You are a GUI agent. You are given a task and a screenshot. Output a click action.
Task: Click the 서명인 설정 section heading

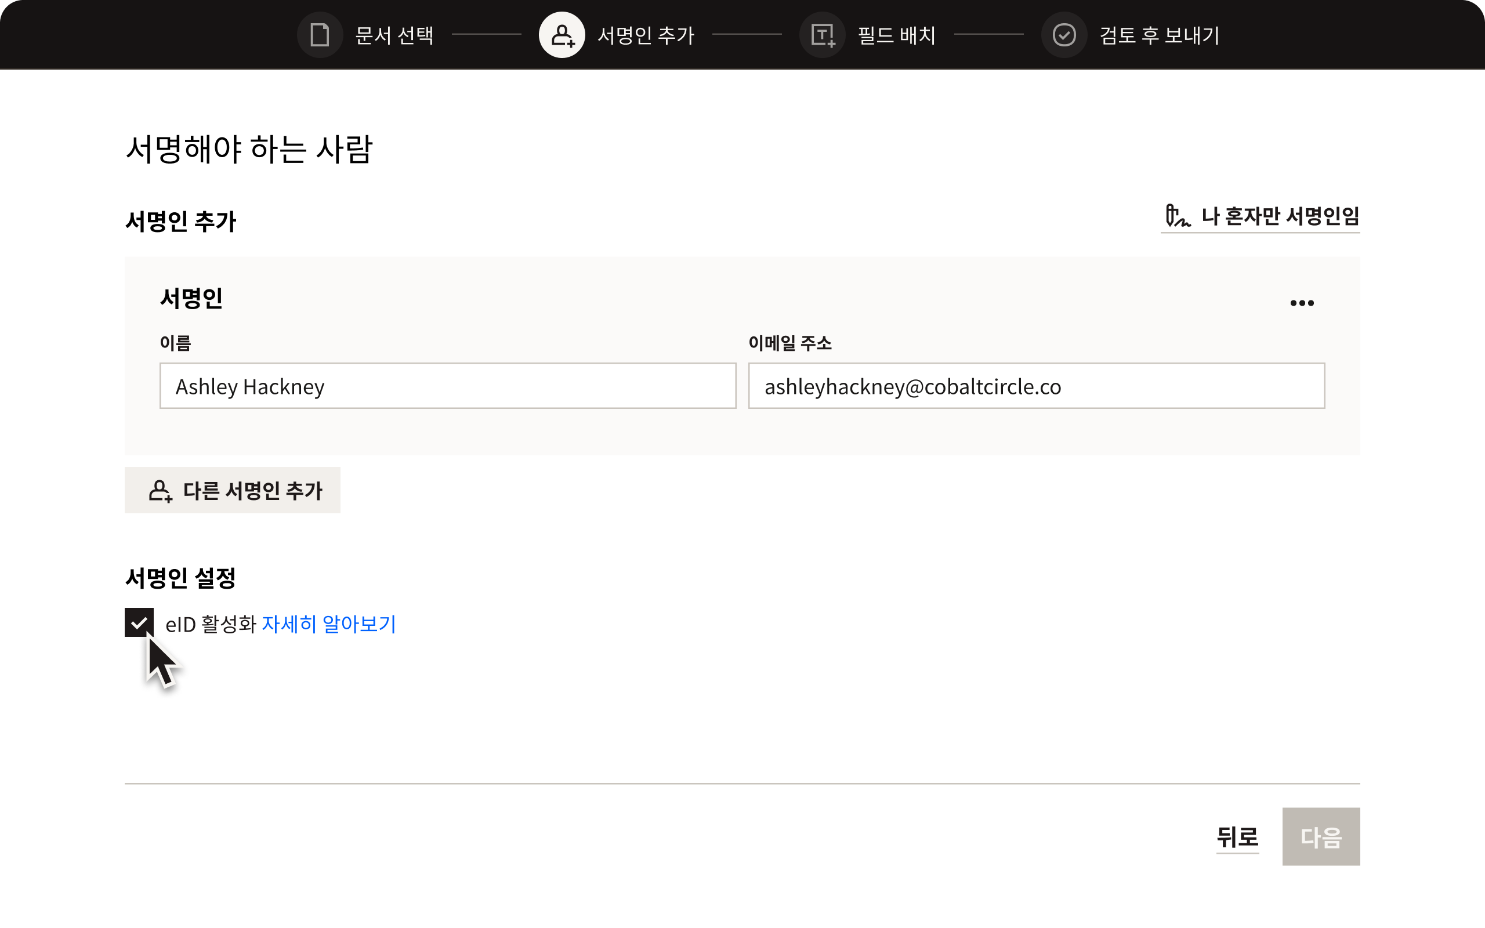pyautogui.click(x=180, y=578)
